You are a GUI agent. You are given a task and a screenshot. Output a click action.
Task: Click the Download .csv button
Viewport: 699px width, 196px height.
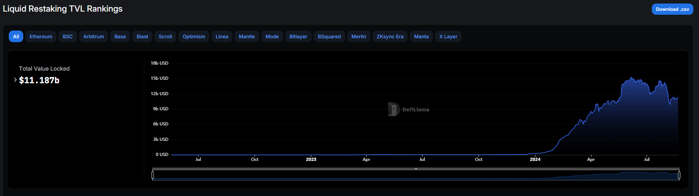(672, 9)
